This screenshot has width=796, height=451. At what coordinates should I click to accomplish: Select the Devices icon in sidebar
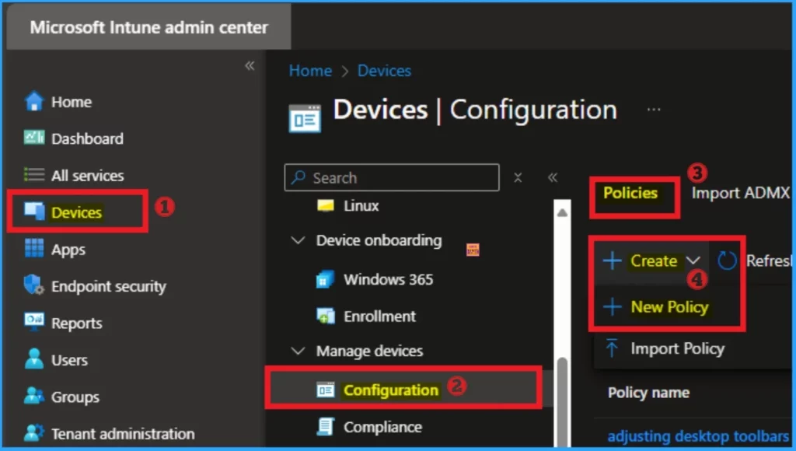pos(34,212)
